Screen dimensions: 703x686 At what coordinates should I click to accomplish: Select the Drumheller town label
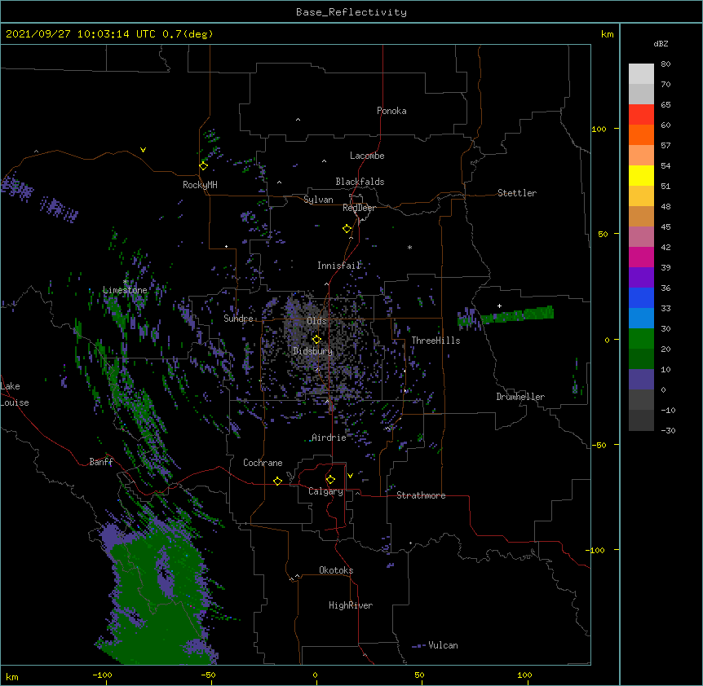pos(520,397)
